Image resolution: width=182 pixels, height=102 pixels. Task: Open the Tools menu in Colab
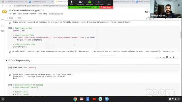pyautogui.click(x=40, y=14)
